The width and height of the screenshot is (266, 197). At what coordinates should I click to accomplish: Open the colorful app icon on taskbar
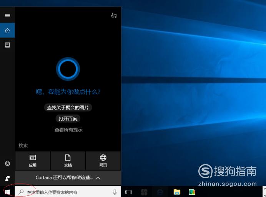[x=192, y=192]
